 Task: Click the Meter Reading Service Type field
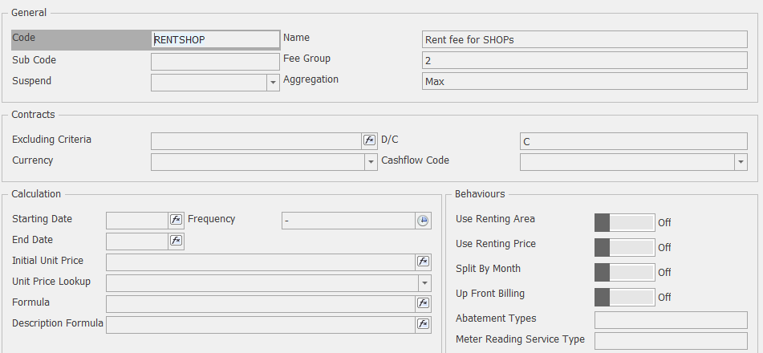[x=671, y=341]
